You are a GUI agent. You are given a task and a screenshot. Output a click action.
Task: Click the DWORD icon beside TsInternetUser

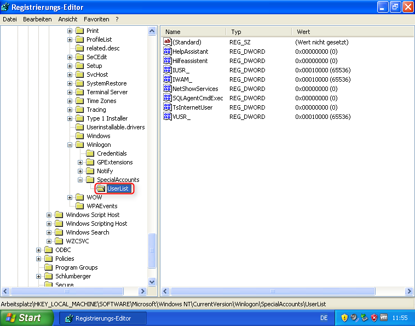coord(168,107)
